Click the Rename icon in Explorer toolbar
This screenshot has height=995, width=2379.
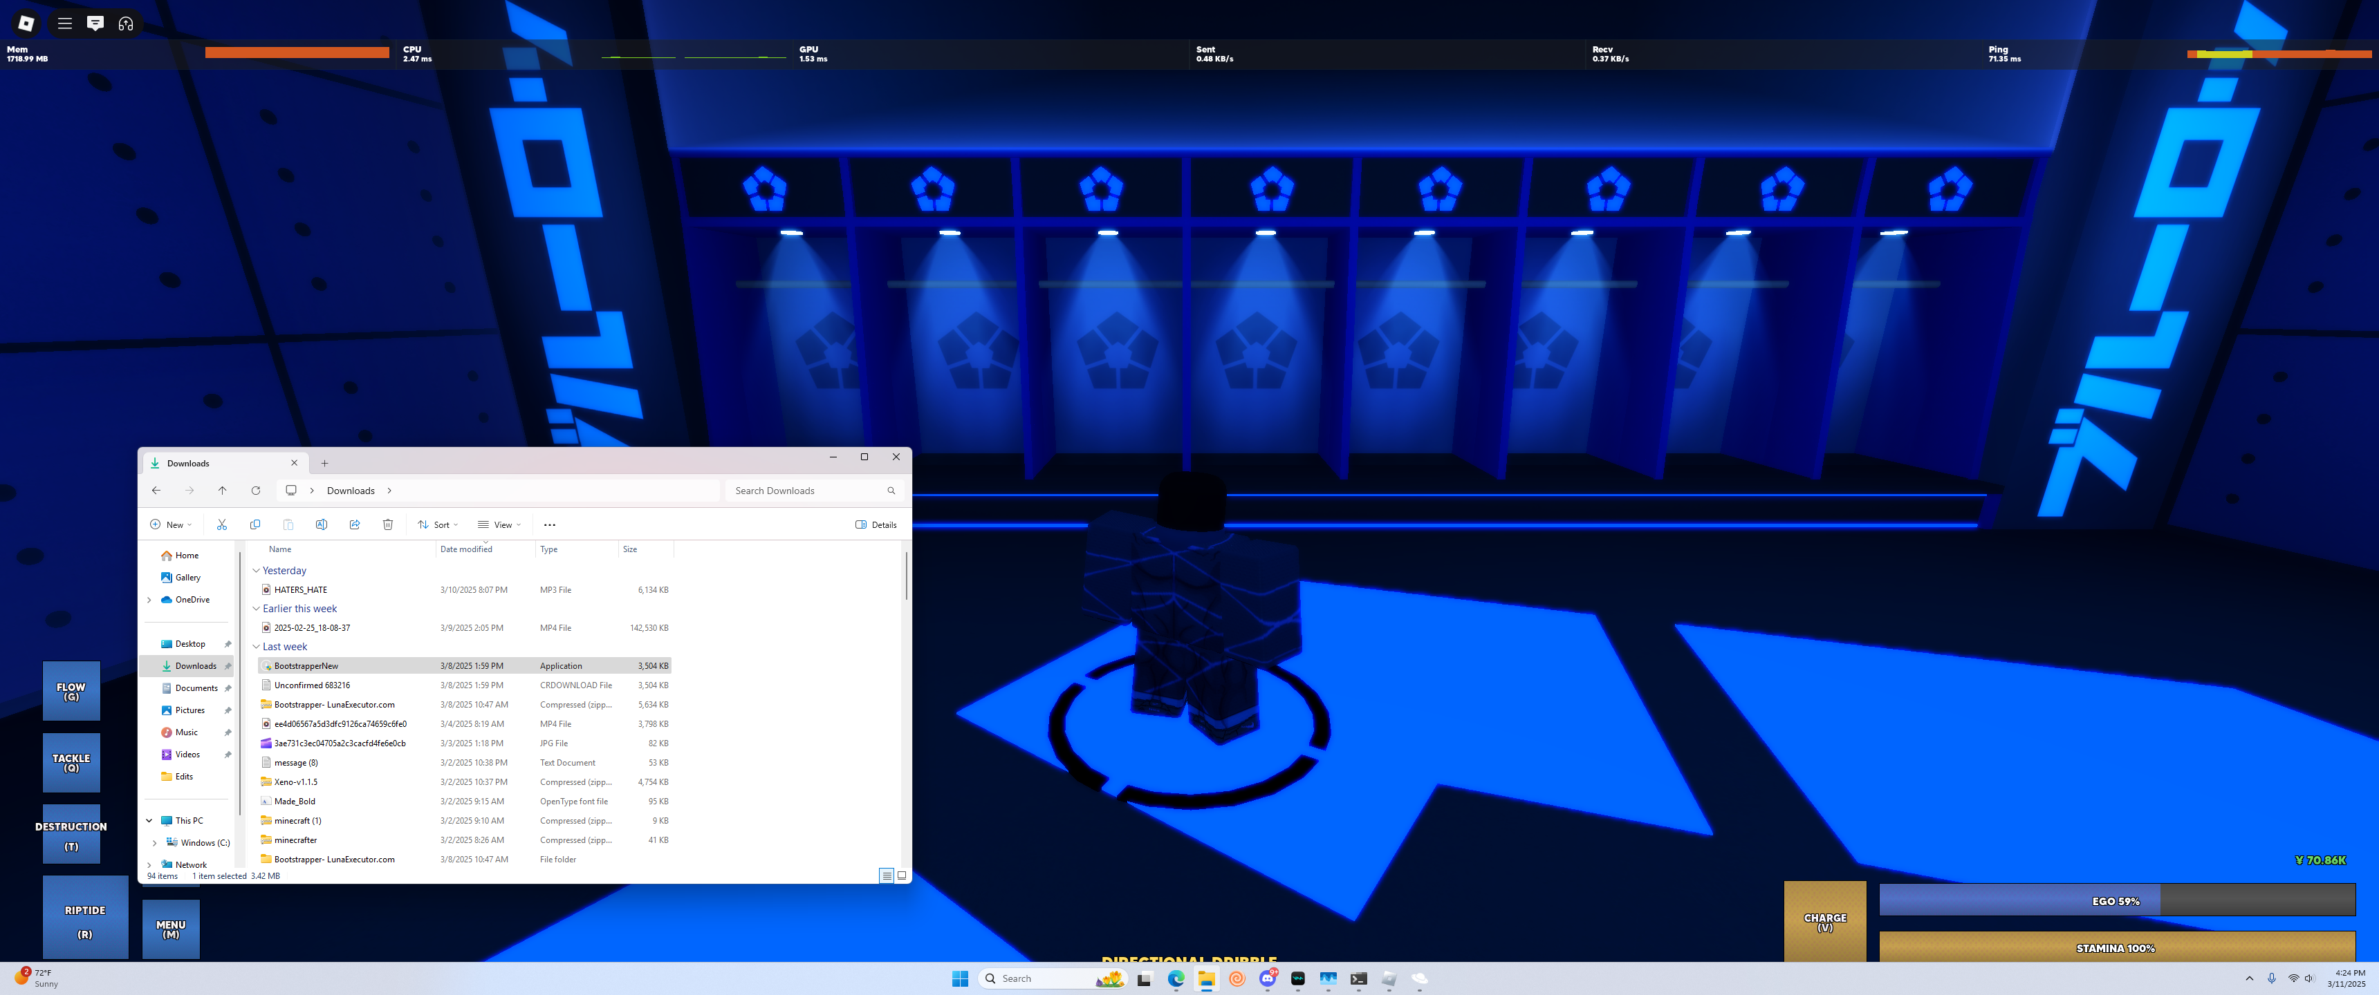click(322, 524)
